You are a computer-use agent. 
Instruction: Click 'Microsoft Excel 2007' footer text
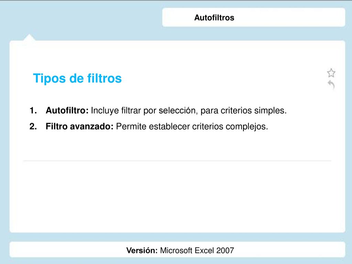(x=197, y=250)
